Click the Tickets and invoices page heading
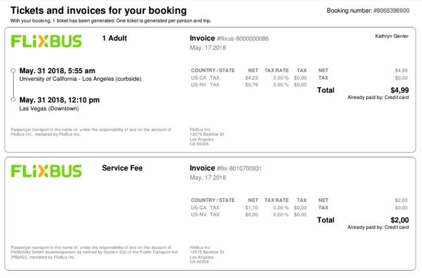The image size is (422, 278). pyautogui.click(x=98, y=10)
